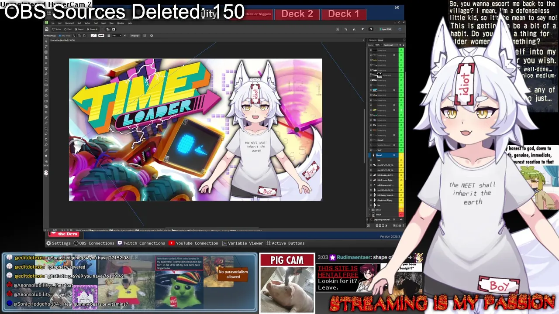Click the layer lock icon
Viewport: 559px width, 314px height.
(404, 45)
